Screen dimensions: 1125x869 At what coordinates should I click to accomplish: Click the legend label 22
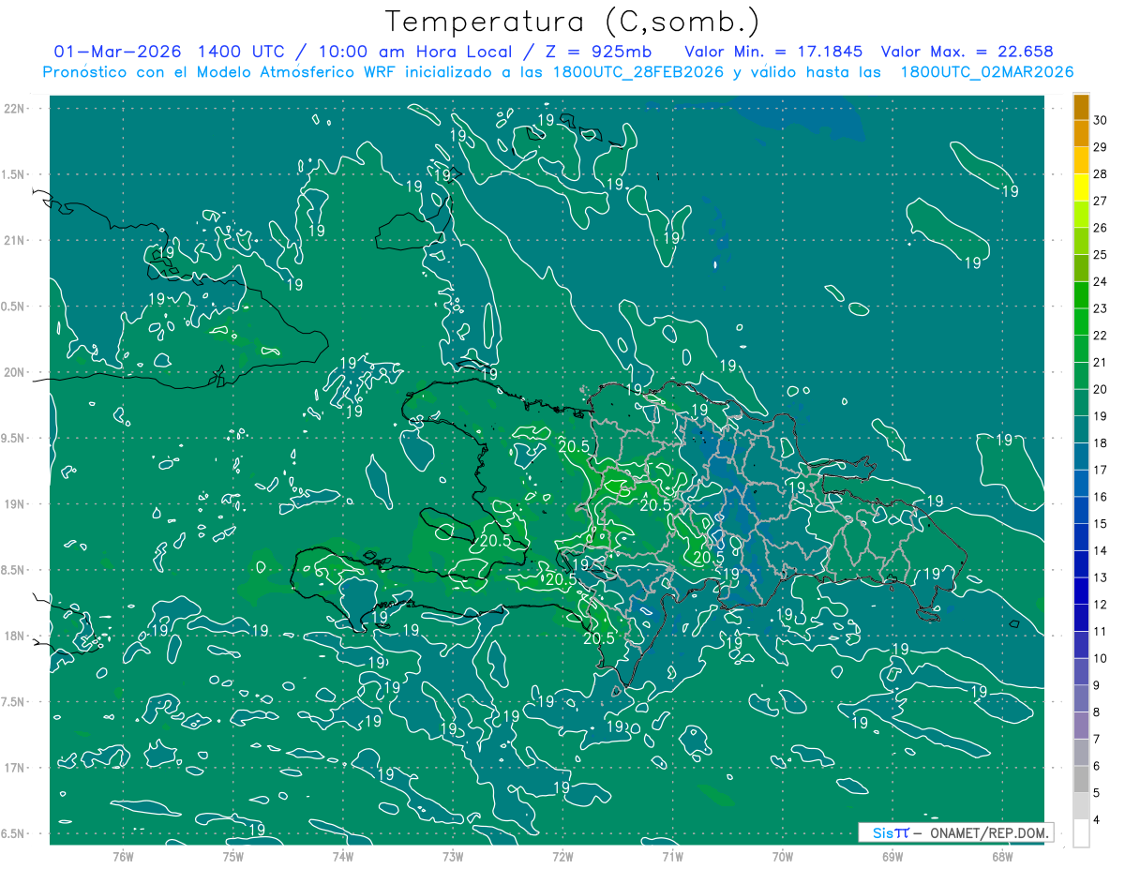[x=1101, y=336]
